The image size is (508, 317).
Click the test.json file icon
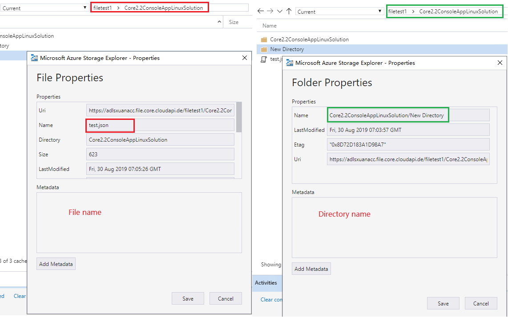tap(263, 59)
